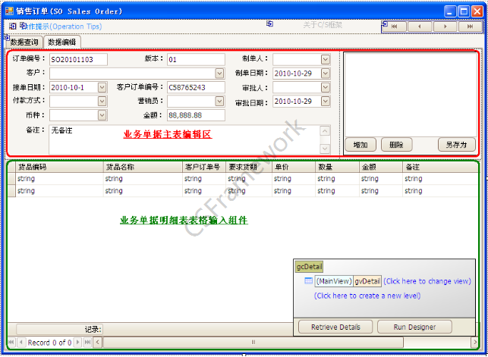Image resolution: width=488 pixels, height=357 pixels.
Task: Click grid horizontal scrollbar left arrow
Action: click(98, 343)
